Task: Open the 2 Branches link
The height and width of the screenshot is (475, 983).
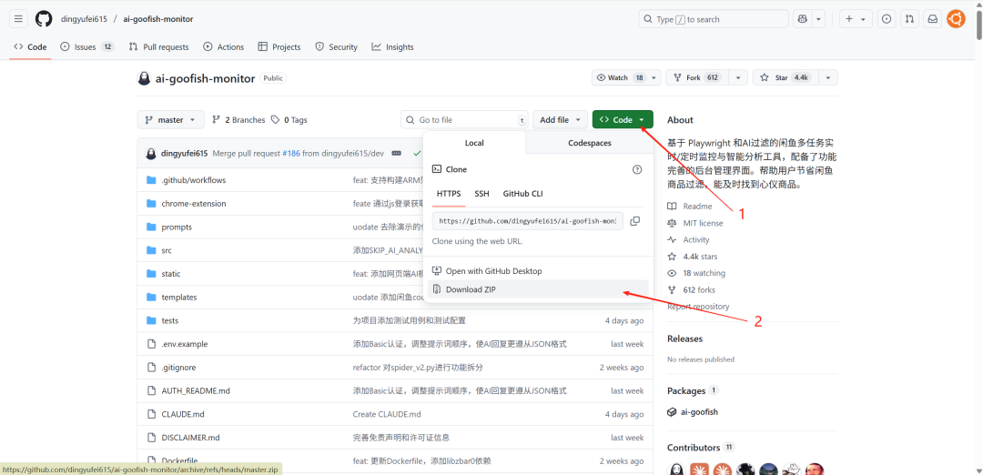Action: click(238, 120)
